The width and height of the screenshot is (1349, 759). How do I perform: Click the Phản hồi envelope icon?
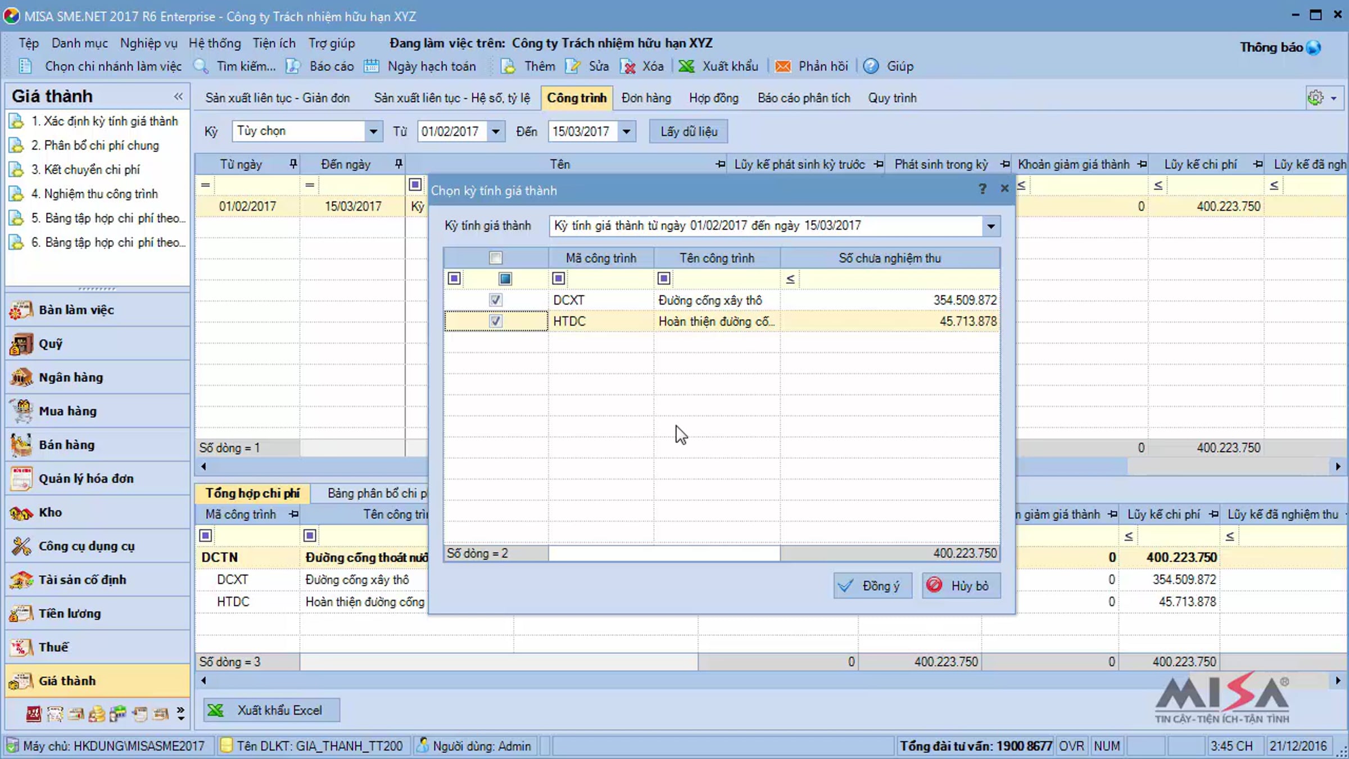783,66
